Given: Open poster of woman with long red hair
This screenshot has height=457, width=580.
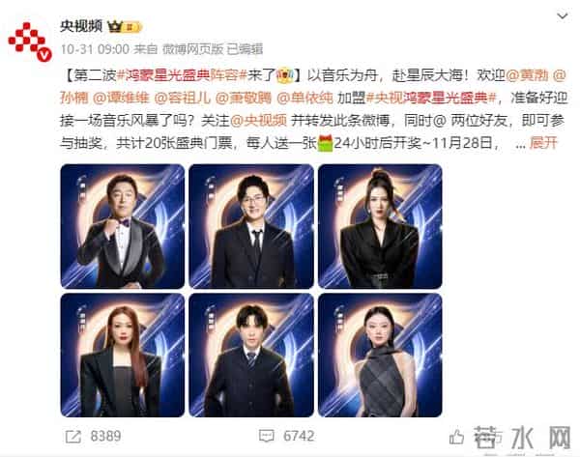Looking at the screenshot, I should pyautogui.click(x=123, y=355).
